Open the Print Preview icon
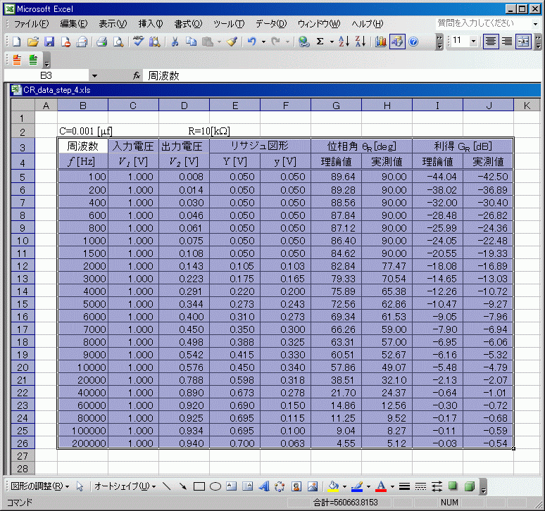Viewport: 545px width, 511px height. pyautogui.click(x=118, y=42)
